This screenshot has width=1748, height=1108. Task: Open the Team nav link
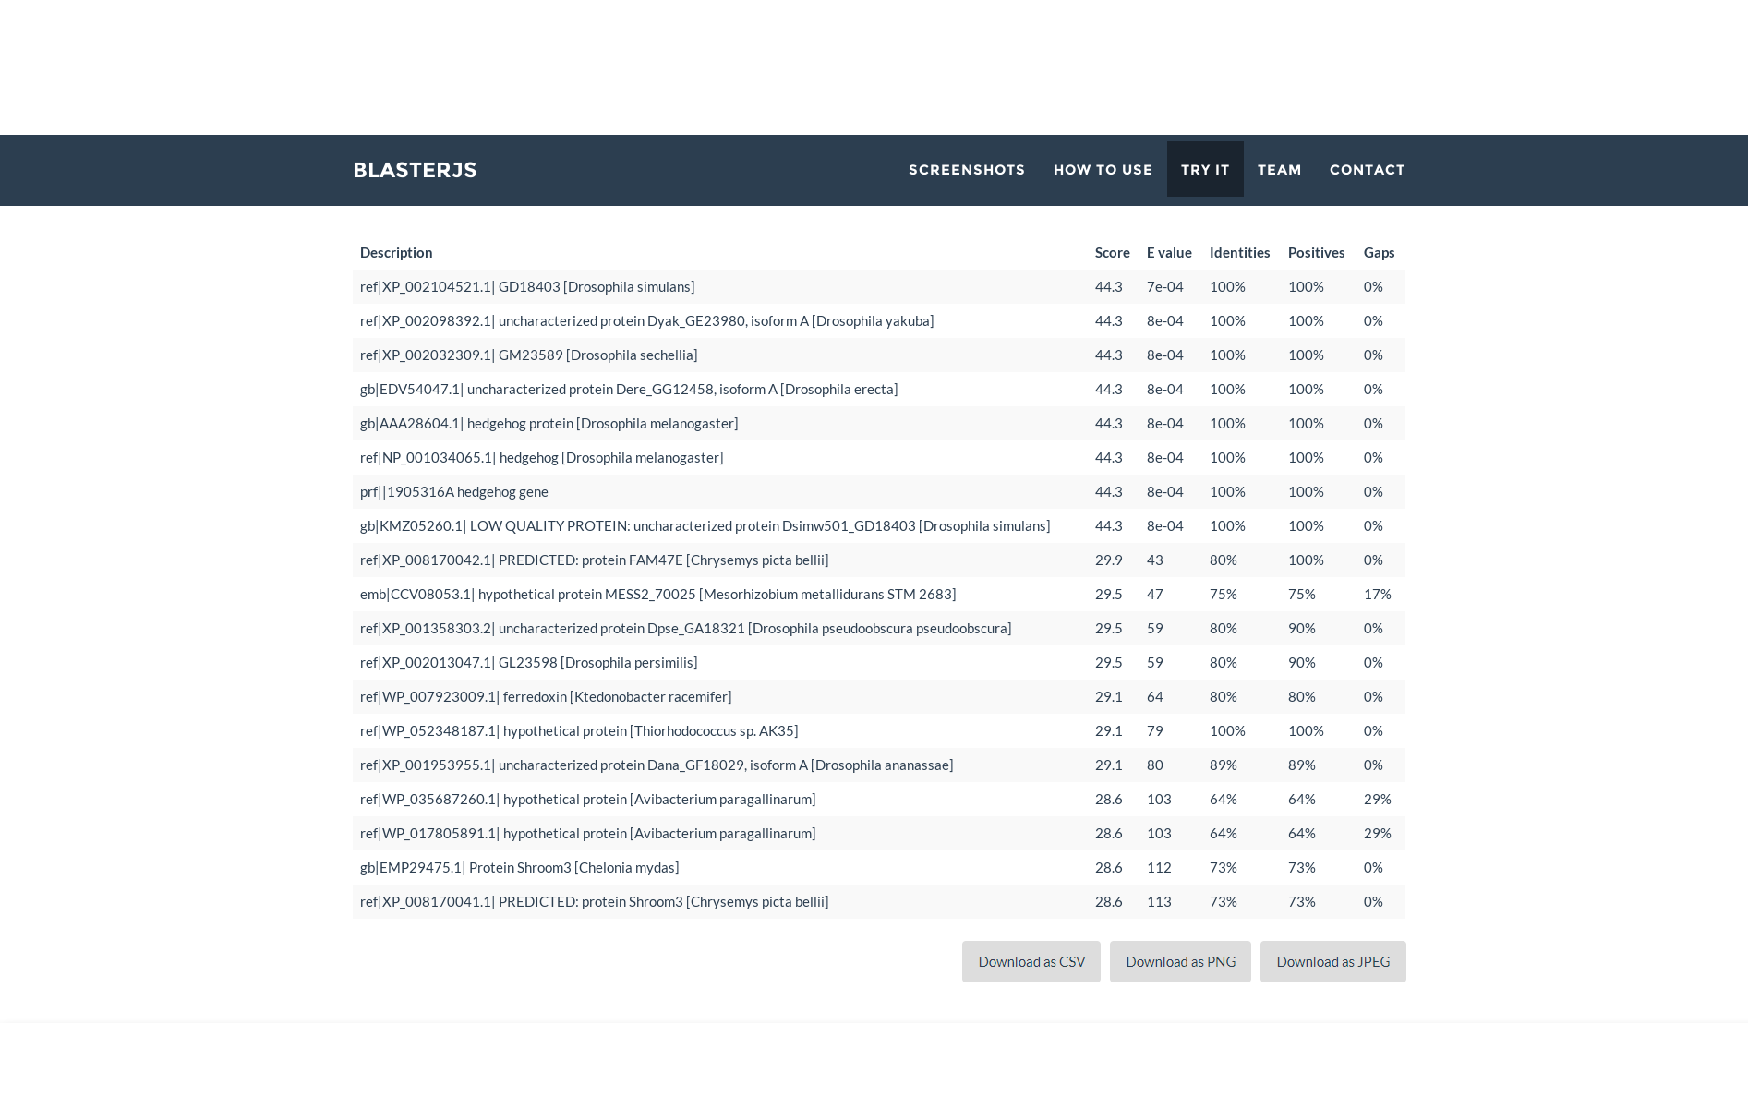pyautogui.click(x=1279, y=170)
